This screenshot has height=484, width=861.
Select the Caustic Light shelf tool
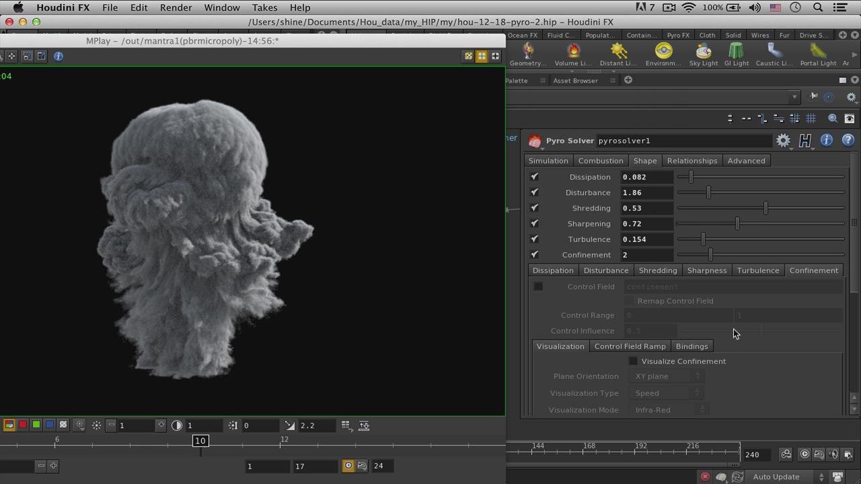(x=774, y=54)
